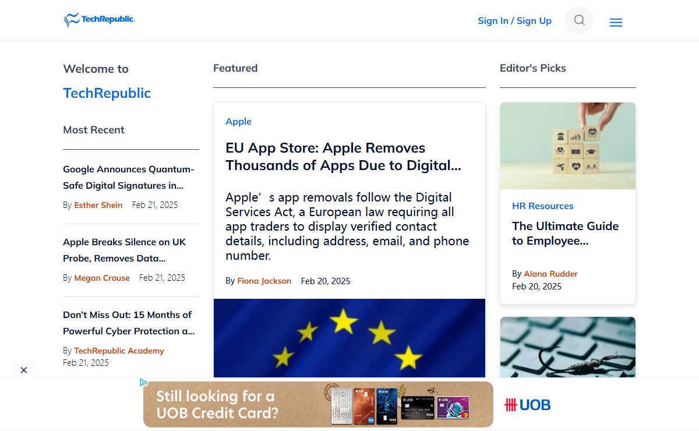The image size is (699, 431).
Task: Click keyboard phishing hook thumbnail
Action: pos(568,347)
